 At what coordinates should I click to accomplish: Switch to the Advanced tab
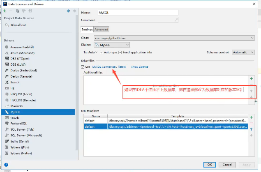click(101, 30)
